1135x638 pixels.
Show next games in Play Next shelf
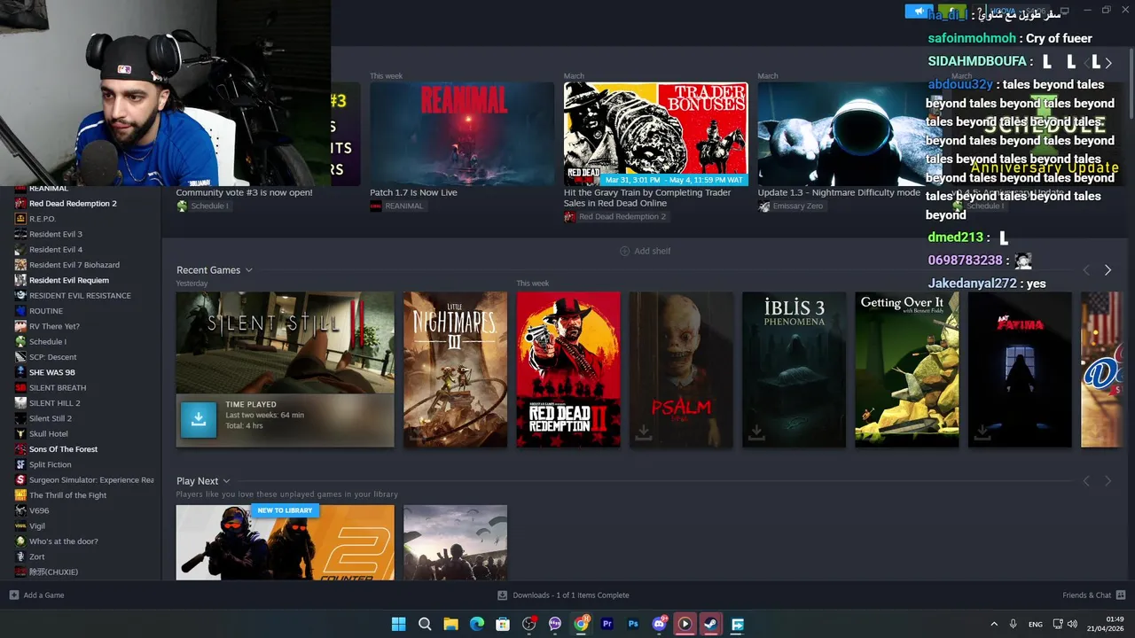1108,481
